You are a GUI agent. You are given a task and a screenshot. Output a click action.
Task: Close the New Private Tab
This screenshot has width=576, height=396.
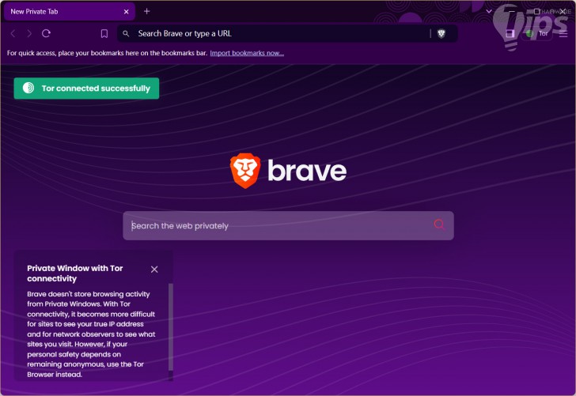pyautogui.click(x=127, y=12)
